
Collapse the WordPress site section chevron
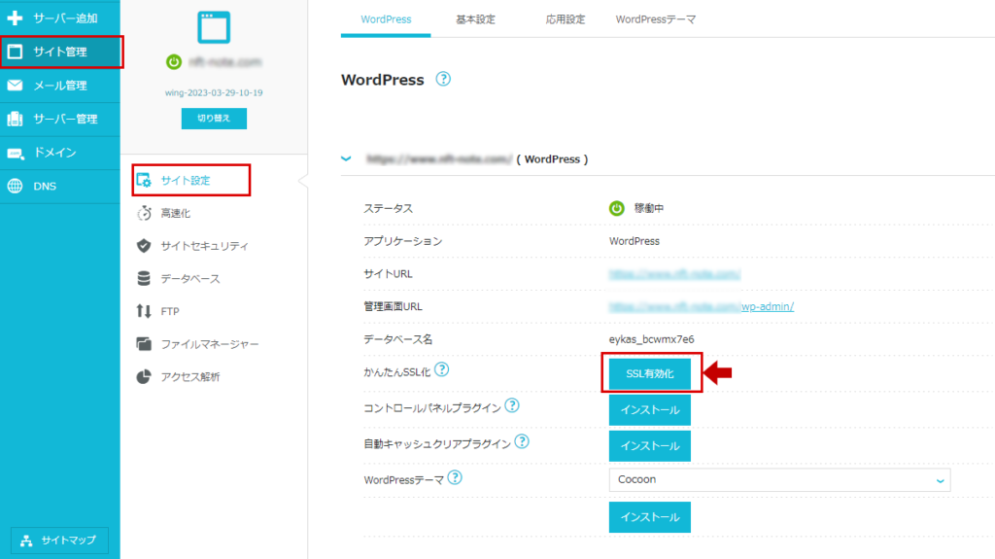pos(346,158)
